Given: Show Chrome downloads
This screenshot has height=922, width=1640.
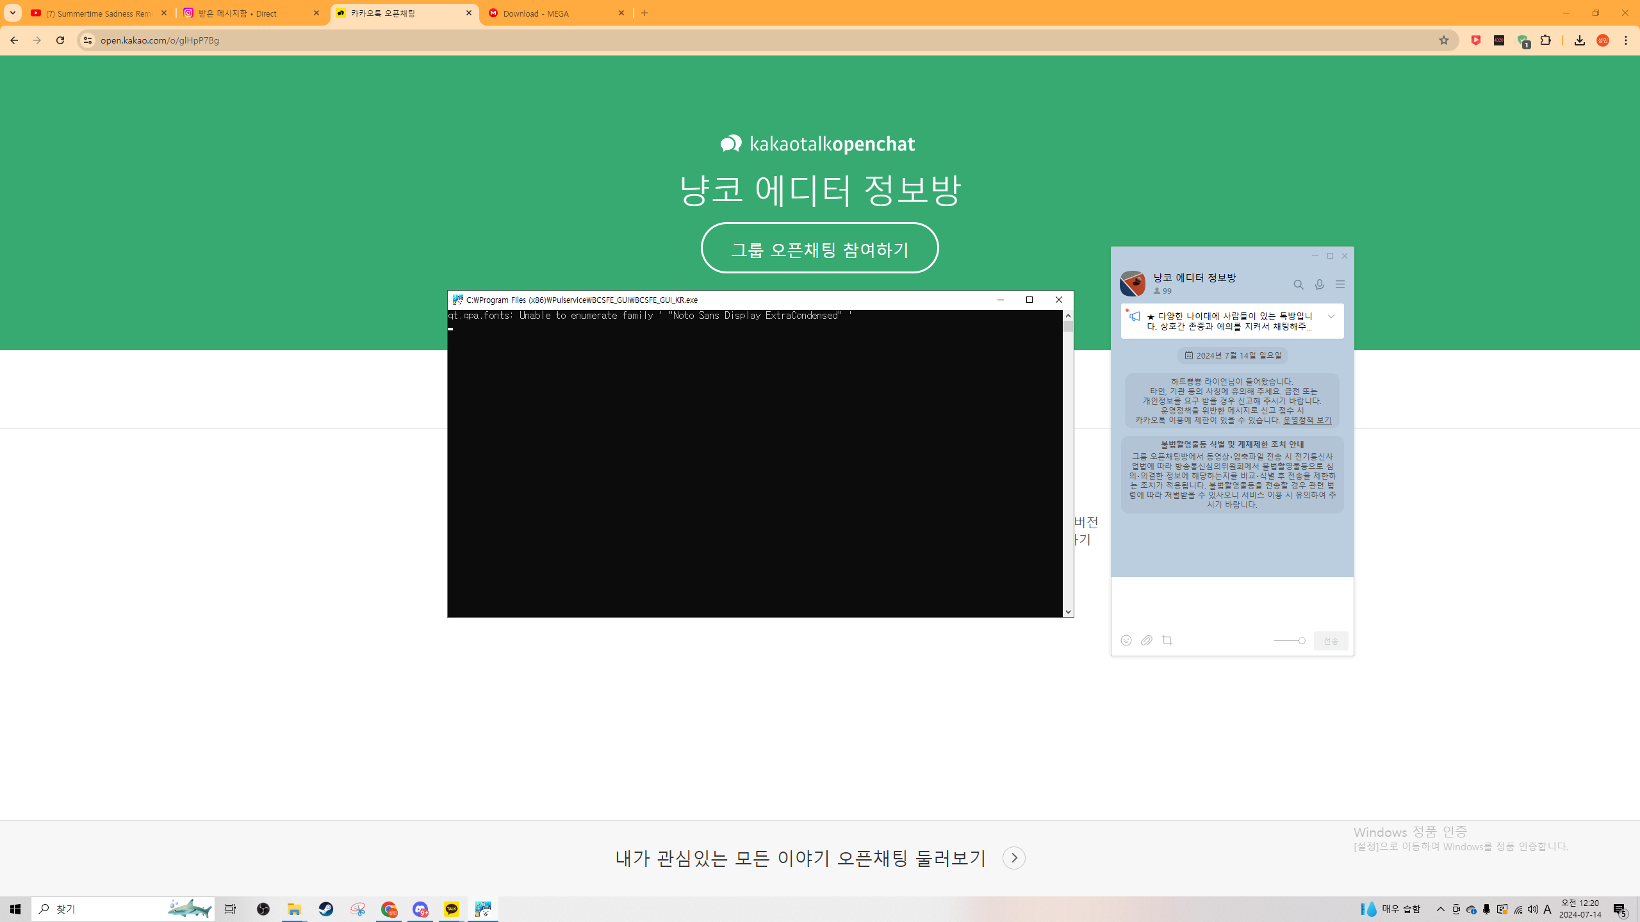Looking at the screenshot, I should point(1580,40).
